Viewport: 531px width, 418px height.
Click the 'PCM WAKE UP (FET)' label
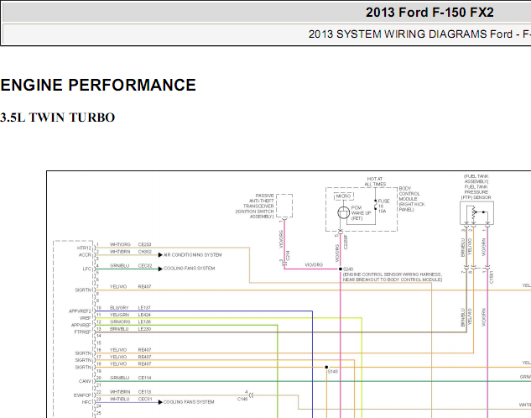click(x=361, y=212)
